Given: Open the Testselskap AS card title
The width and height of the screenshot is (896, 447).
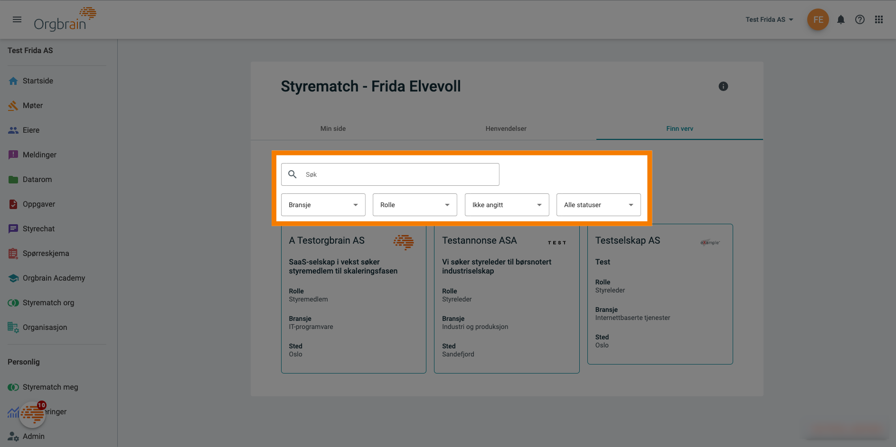Looking at the screenshot, I should pyautogui.click(x=628, y=240).
